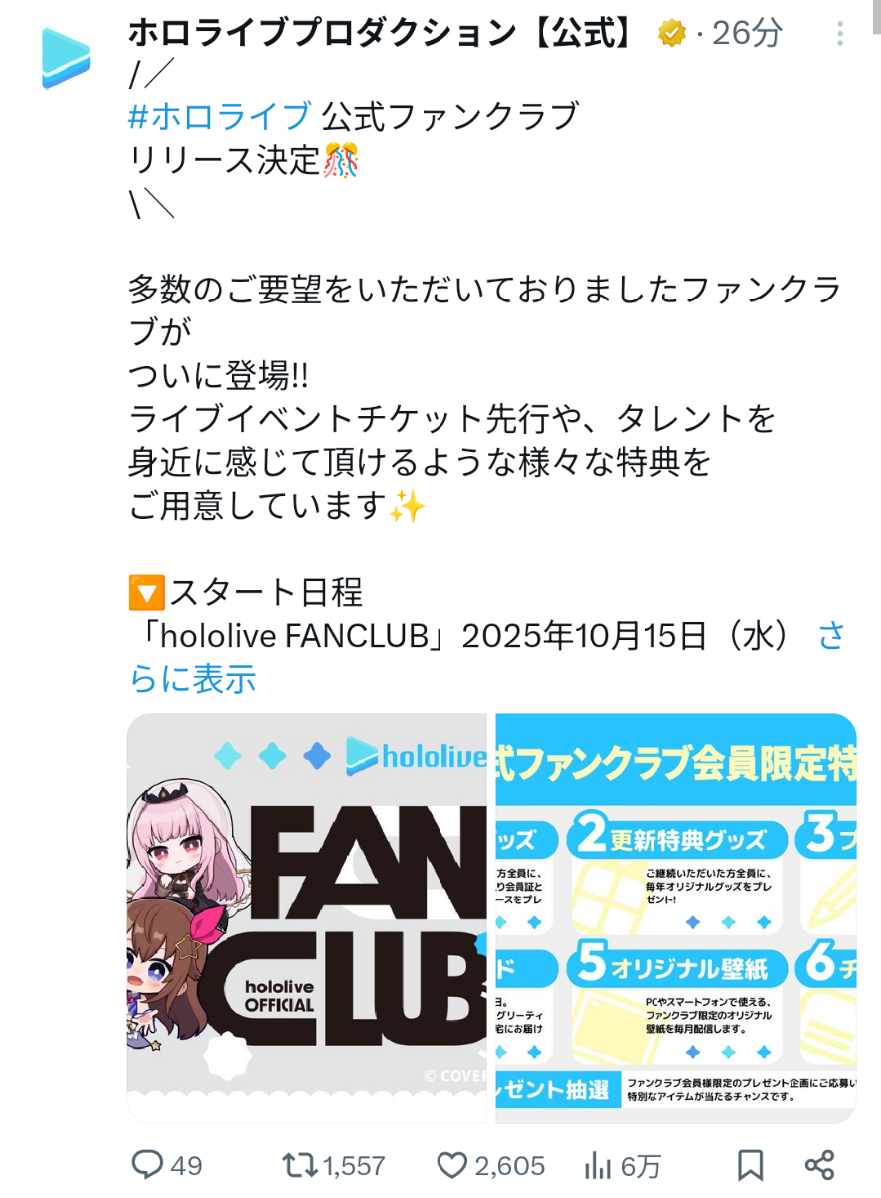Open the member benefits image
The image size is (881, 1198).
coord(676,917)
